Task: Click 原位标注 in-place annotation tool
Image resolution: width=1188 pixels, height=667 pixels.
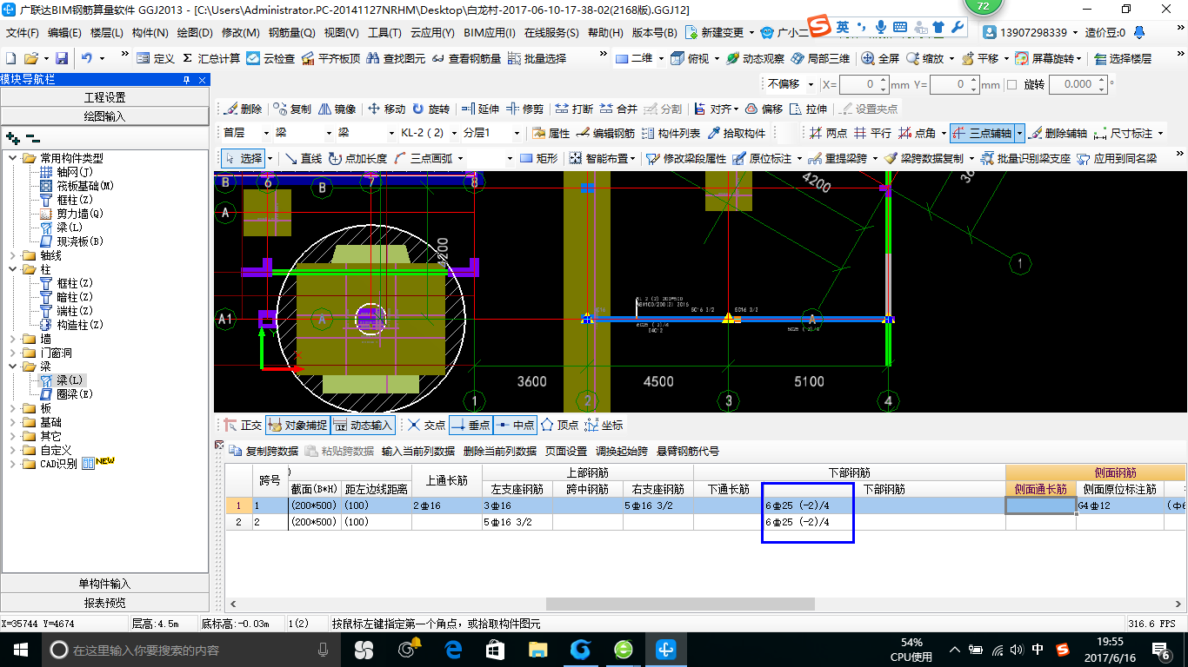Action: (x=762, y=158)
